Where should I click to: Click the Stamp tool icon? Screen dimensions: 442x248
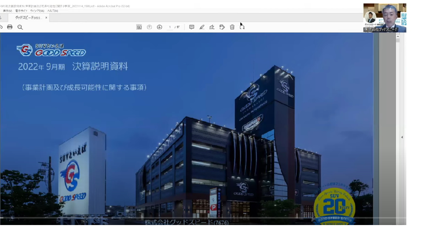(222, 27)
